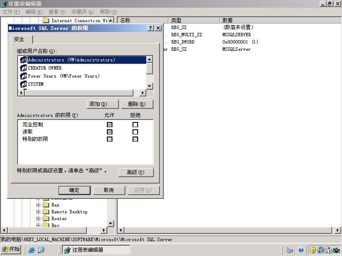Toggle Allow for Special Permissions (特别的权限)
This screenshot has width=342, height=256.
pyautogui.click(x=109, y=139)
